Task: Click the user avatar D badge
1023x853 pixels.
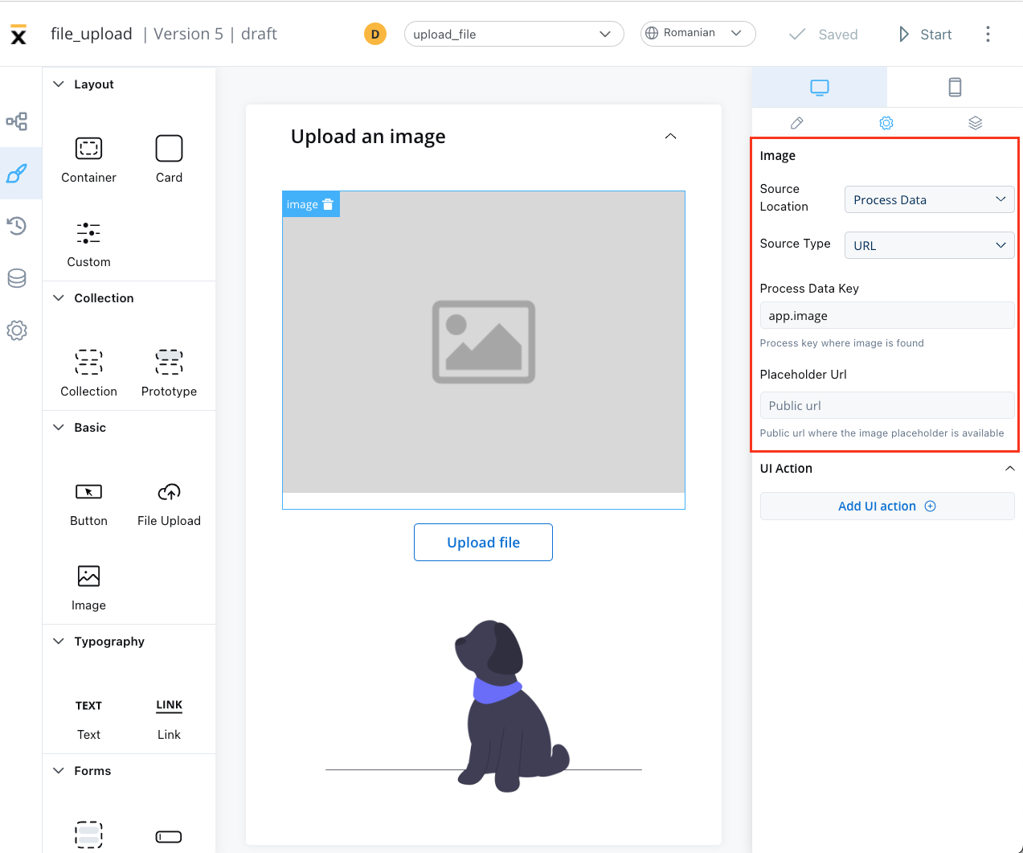Action: tap(375, 34)
